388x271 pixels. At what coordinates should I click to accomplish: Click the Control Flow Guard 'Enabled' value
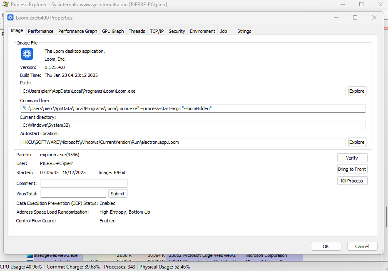tap(107, 221)
